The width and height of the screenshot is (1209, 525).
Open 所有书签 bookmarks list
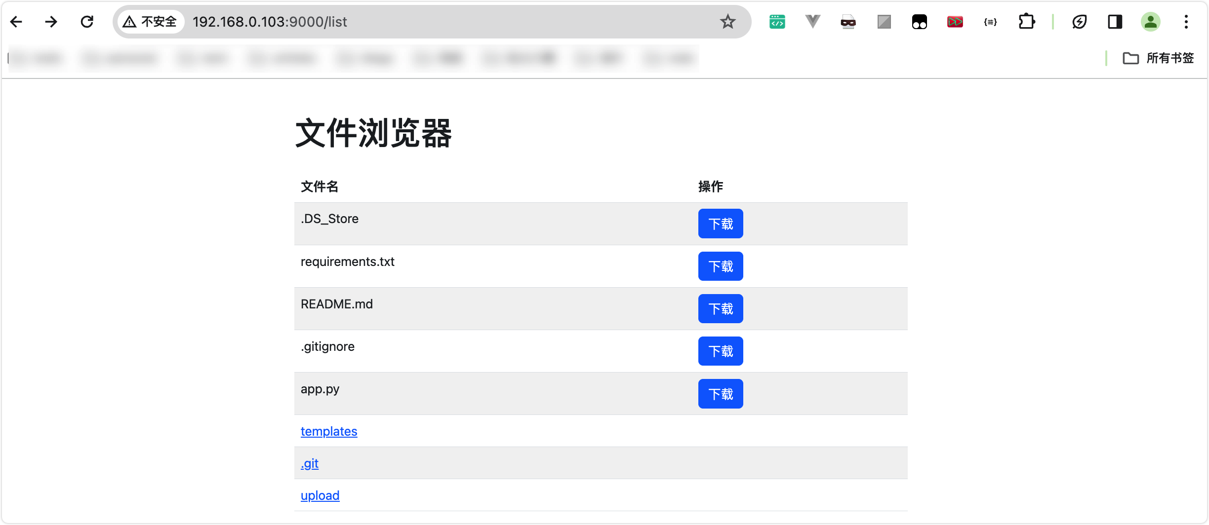[x=1158, y=58]
